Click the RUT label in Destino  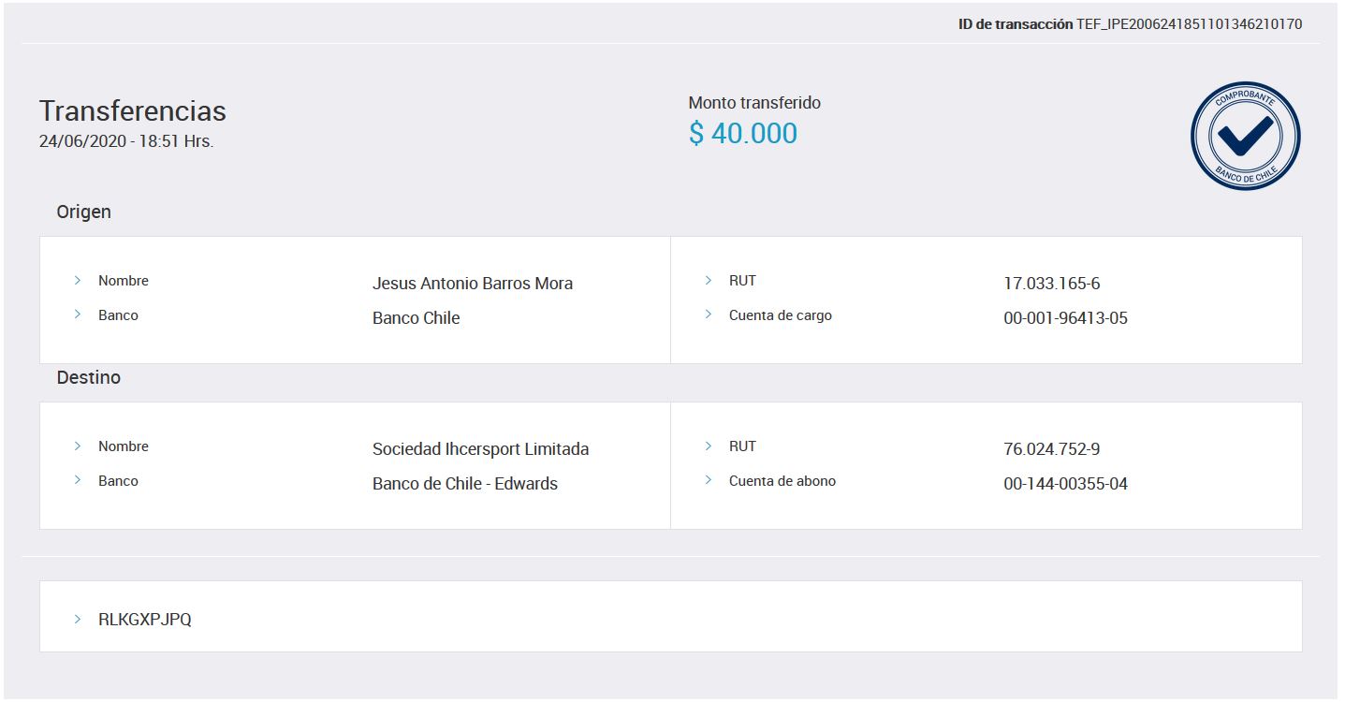point(742,446)
